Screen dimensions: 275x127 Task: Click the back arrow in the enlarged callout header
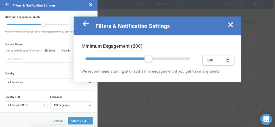86,24
